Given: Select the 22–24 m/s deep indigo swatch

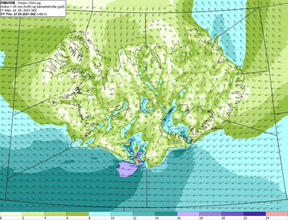Looking at the screenshot, I should coord(255,214).
